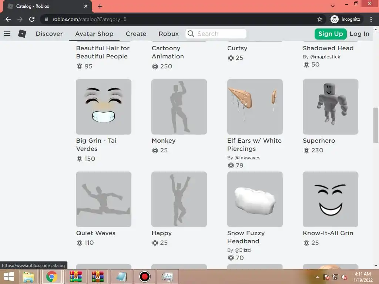Close the Catalog - Roblox tab
379x284 pixels.
click(x=86, y=6)
